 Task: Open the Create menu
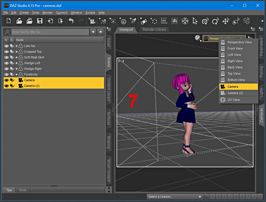pyautogui.click(x=24, y=13)
